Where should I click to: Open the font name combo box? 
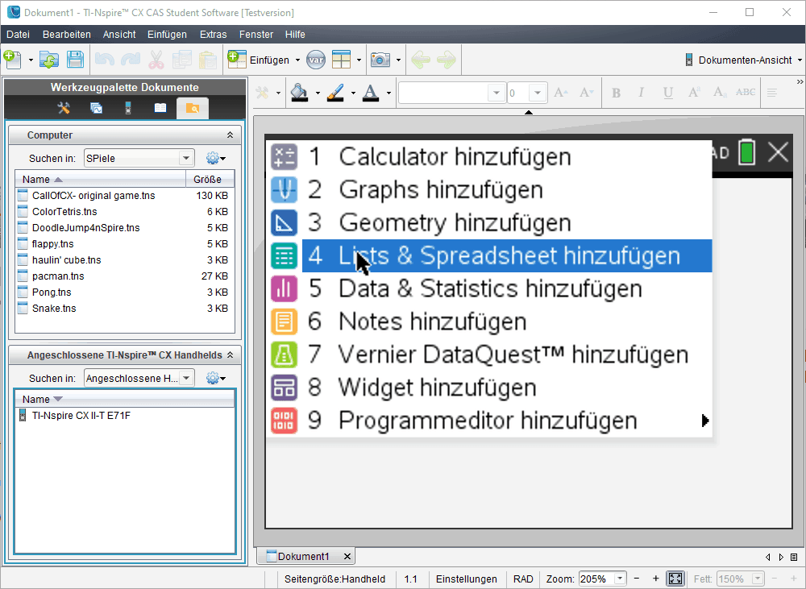[452, 93]
